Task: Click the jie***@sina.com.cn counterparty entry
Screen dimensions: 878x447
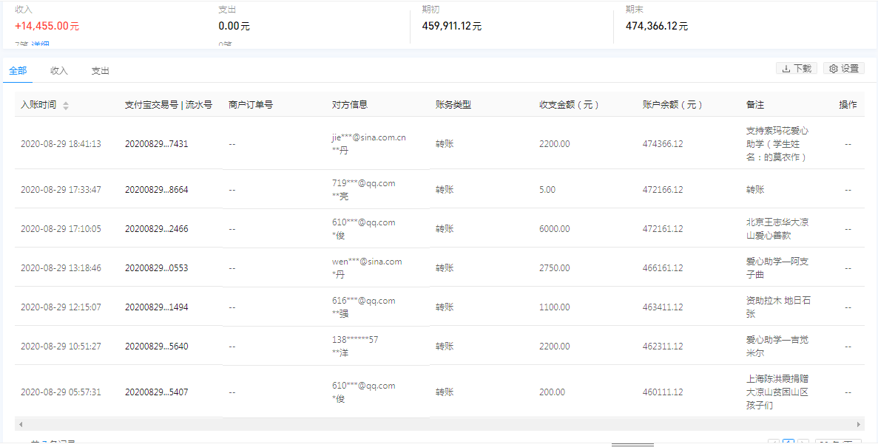Action: coord(368,137)
